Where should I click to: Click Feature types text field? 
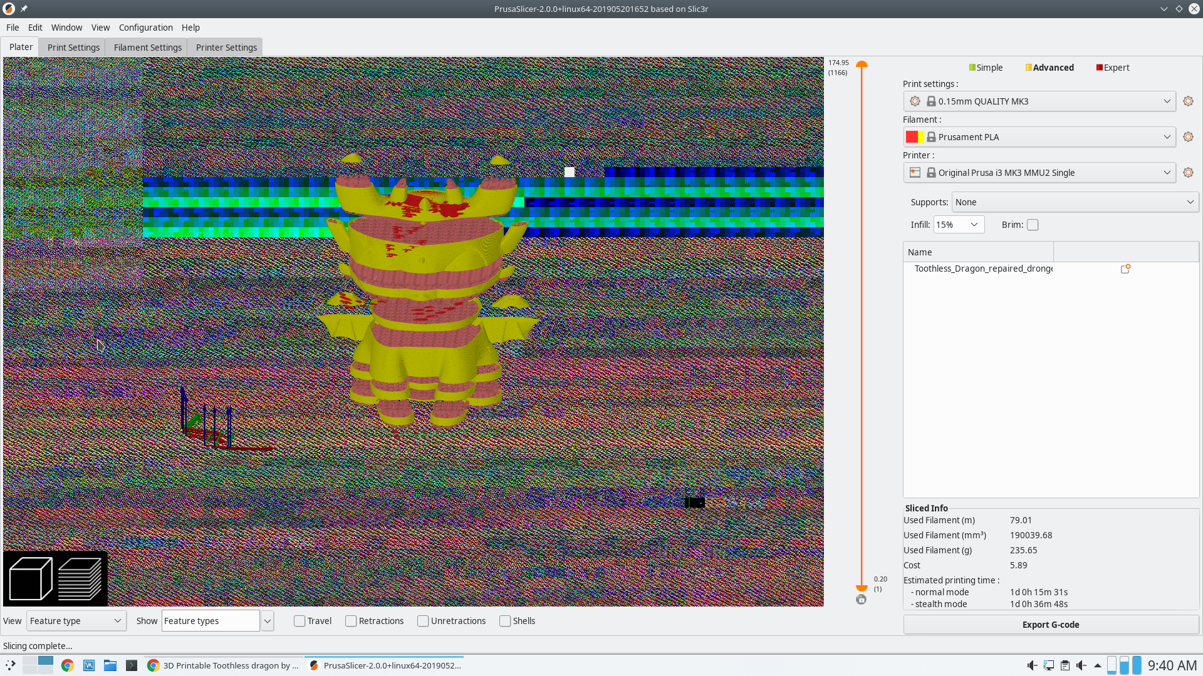tap(211, 621)
